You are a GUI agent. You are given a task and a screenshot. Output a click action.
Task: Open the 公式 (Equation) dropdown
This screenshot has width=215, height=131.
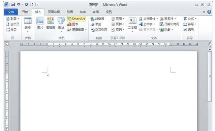pos(190,19)
